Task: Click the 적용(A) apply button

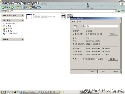Action: [115, 72]
